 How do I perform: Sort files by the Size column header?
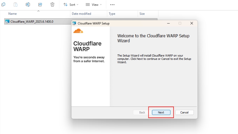click(142, 14)
